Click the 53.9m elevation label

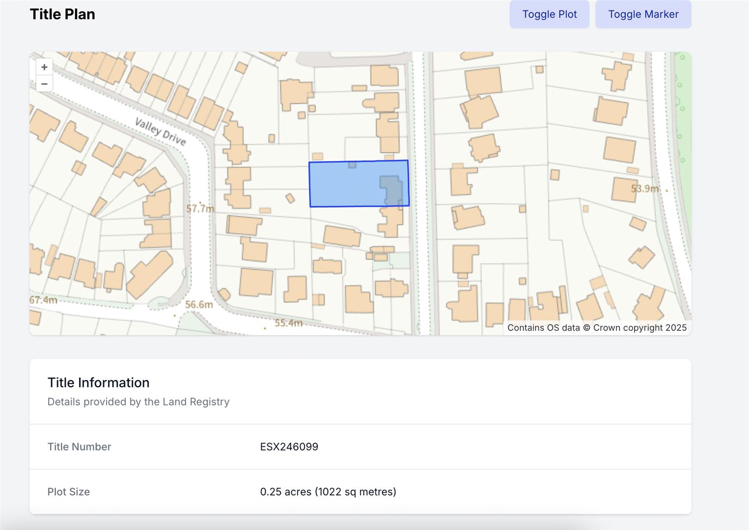[x=644, y=188]
